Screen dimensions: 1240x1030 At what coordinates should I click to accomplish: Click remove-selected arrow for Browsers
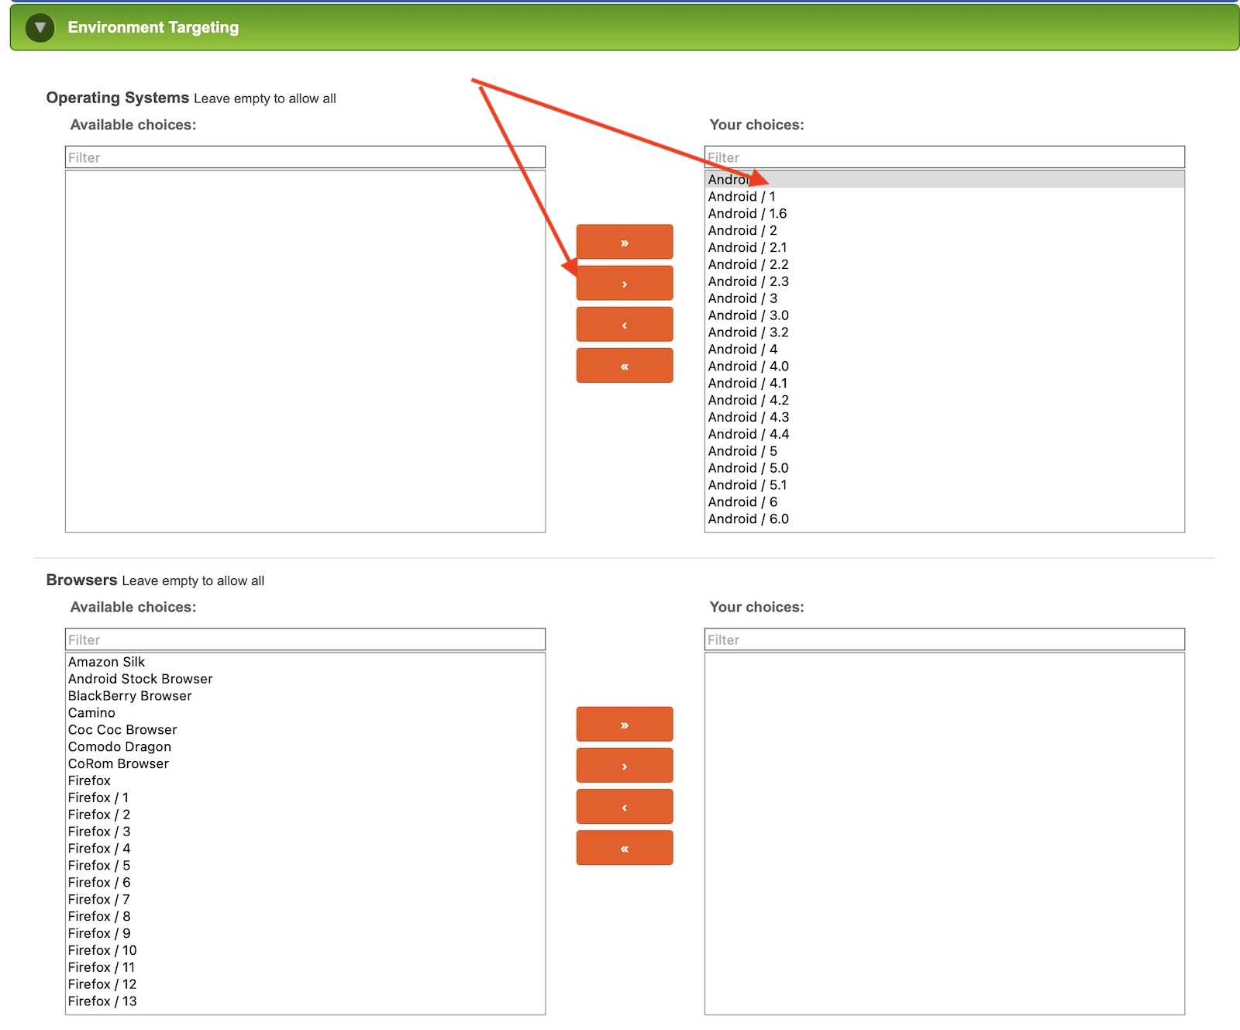point(624,806)
